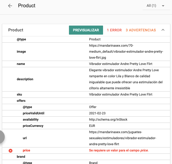Click the 3 ADVERTENCIAS link
The height and width of the screenshot is (164, 172).
pos(141,30)
